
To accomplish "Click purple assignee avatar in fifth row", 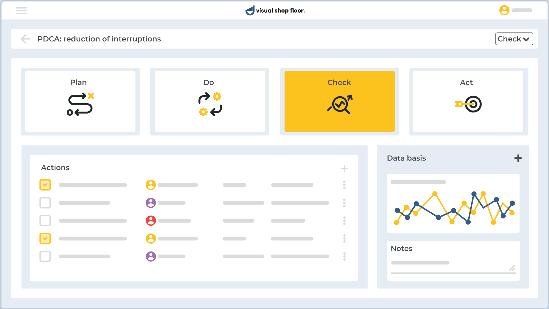I will [151, 256].
